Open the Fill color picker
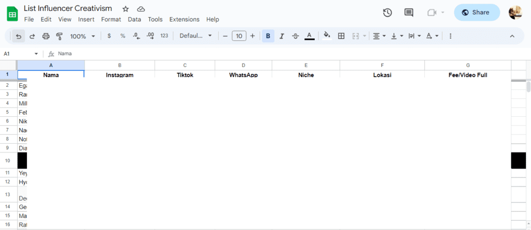Image resolution: width=531 pixels, height=230 pixels. (327, 36)
